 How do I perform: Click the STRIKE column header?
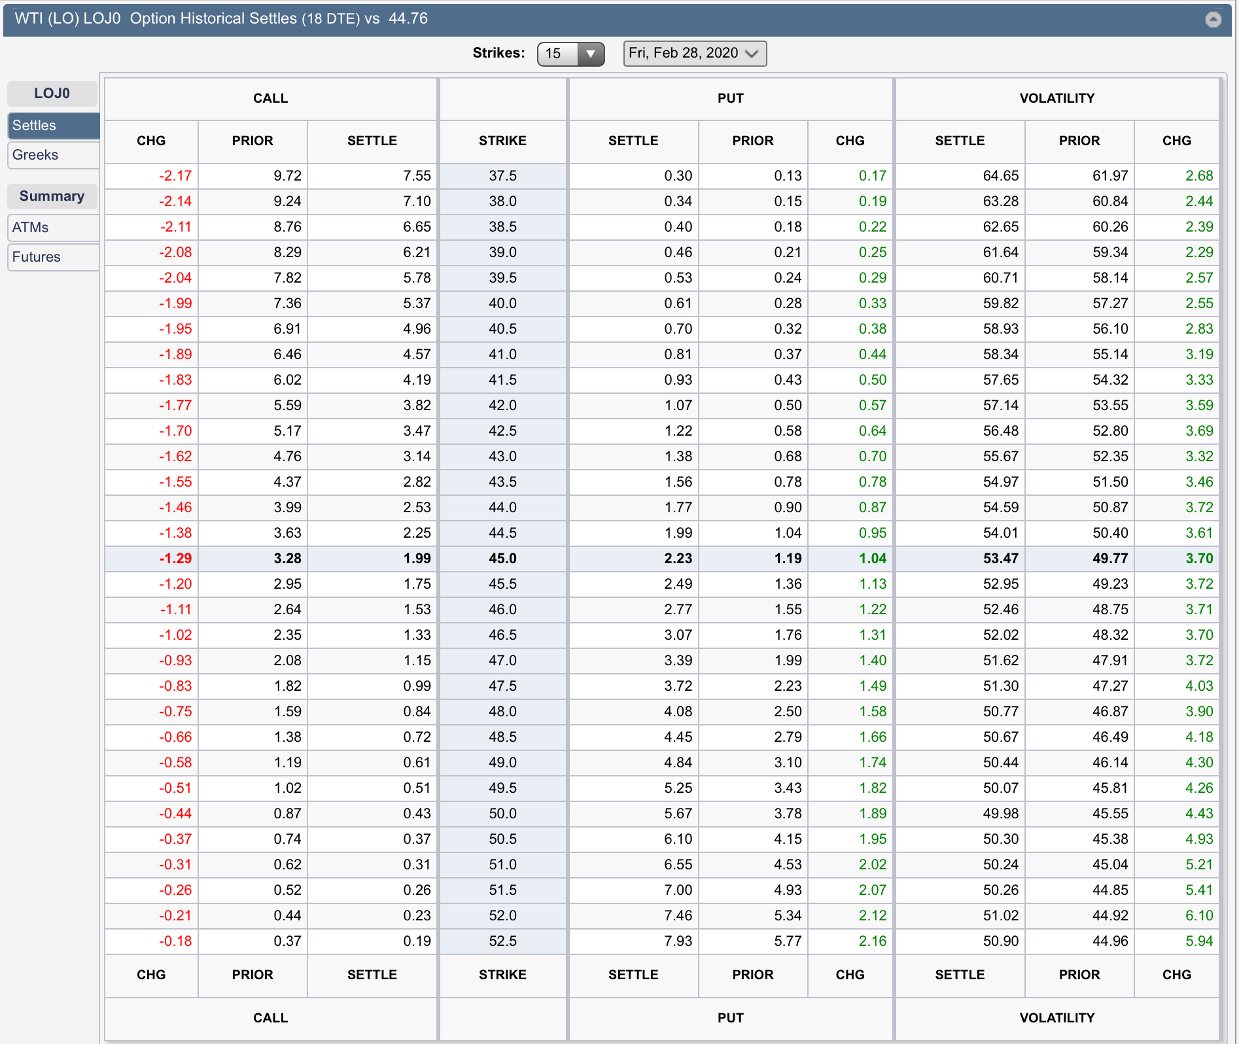coord(502,141)
